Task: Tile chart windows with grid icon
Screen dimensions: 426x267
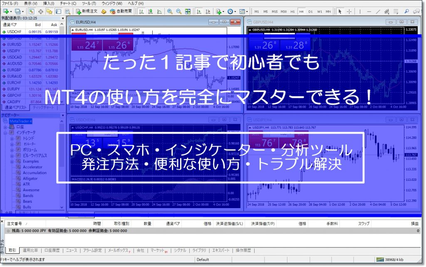Action: (188, 12)
